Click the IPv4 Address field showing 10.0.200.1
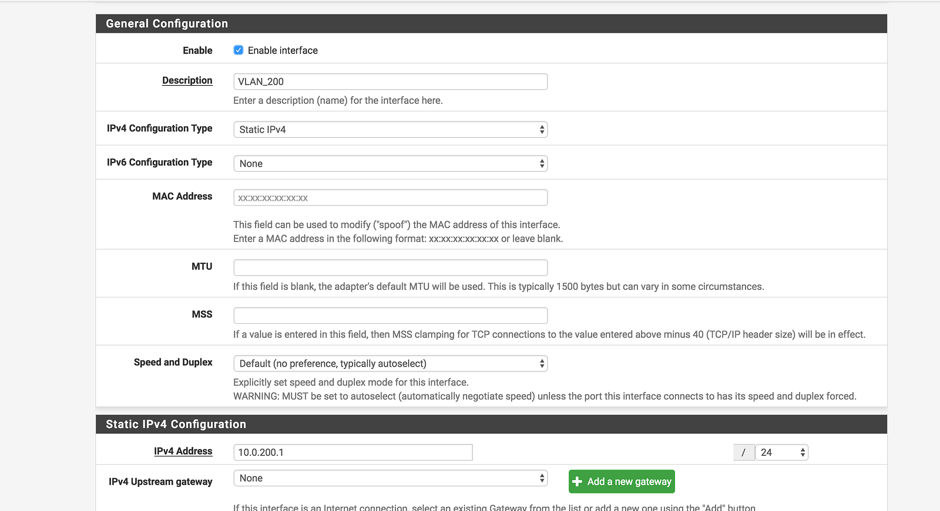Screen dimensions: 940x511 tap(352, 452)
